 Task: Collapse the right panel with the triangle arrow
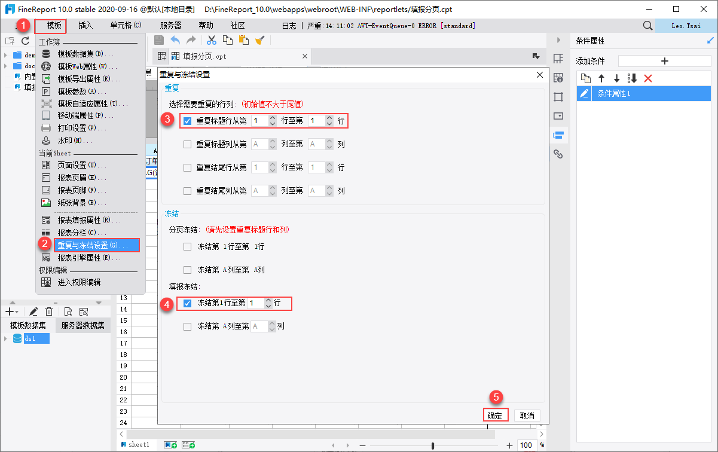pos(558,40)
